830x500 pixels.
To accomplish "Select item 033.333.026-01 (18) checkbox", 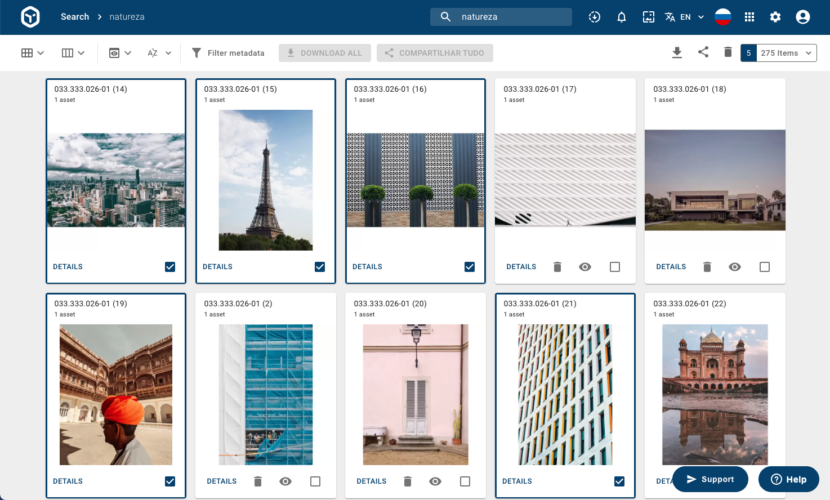I will [765, 267].
